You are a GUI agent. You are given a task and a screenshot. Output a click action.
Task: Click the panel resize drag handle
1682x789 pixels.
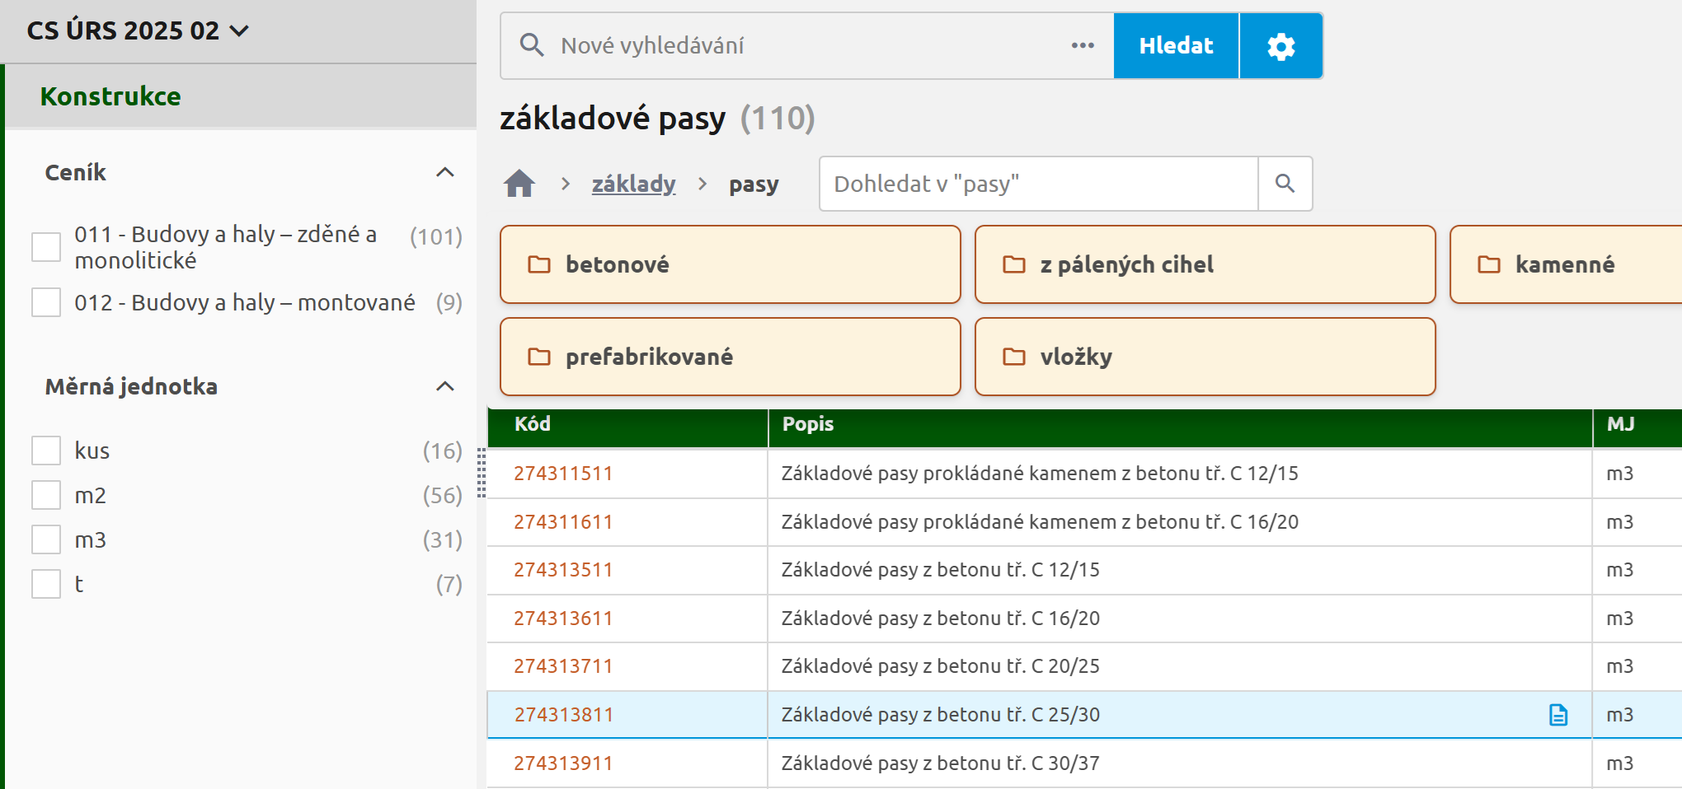pos(482,473)
